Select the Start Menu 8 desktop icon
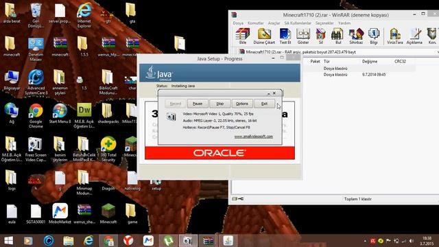This screenshot has width=439, height=247. pos(60,113)
